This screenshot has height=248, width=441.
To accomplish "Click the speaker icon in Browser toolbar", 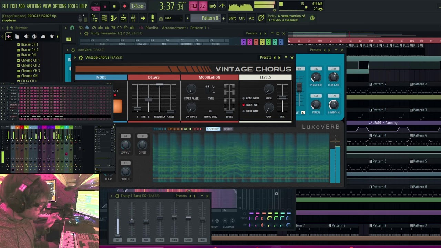I will pos(26,36).
